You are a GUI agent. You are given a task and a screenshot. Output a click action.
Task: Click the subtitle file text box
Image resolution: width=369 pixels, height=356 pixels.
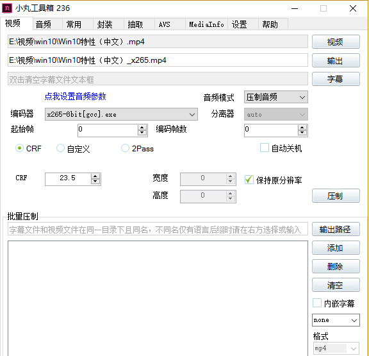158,79
